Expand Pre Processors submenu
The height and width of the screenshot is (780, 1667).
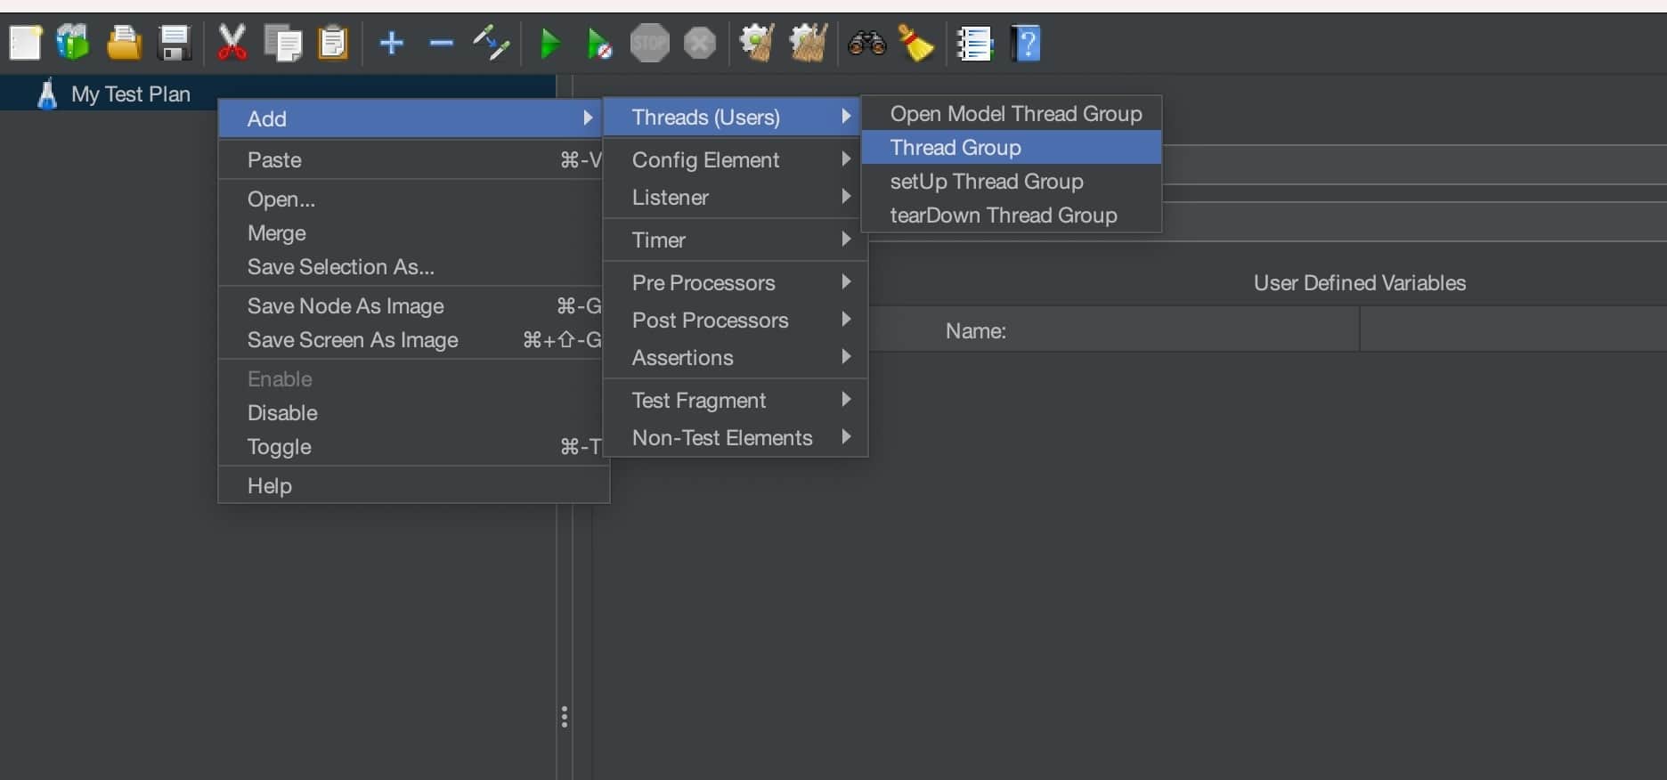(x=736, y=283)
